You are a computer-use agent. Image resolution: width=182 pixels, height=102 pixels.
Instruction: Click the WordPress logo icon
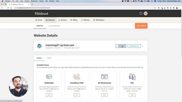click(39, 46)
